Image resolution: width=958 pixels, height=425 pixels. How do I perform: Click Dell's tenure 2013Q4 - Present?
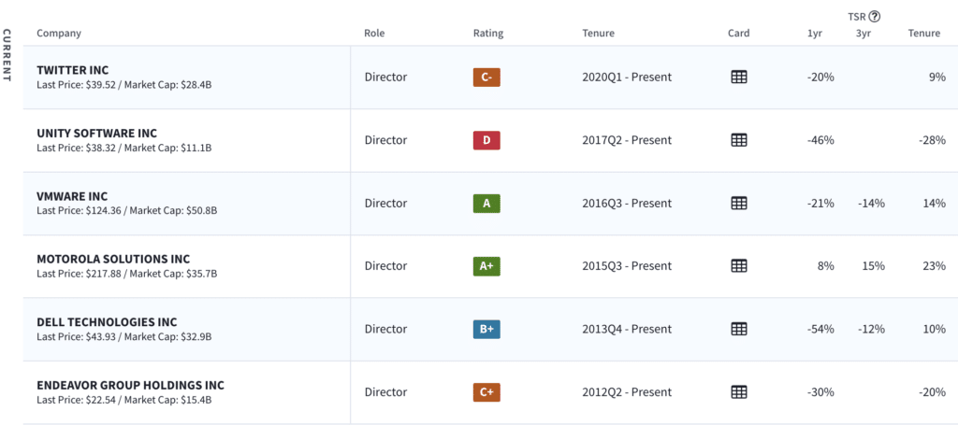click(627, 330)
